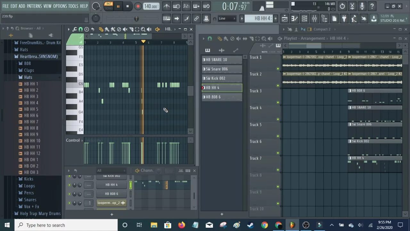Click the HB HH 4 channel button
The height and width of the screenshot is (231, 410).
click(111, 185)
